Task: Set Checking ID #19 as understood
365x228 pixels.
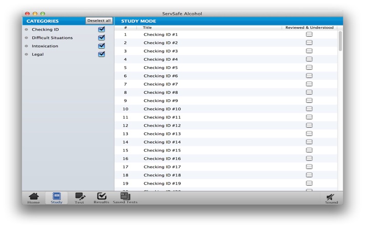Action: coord(309,183)
